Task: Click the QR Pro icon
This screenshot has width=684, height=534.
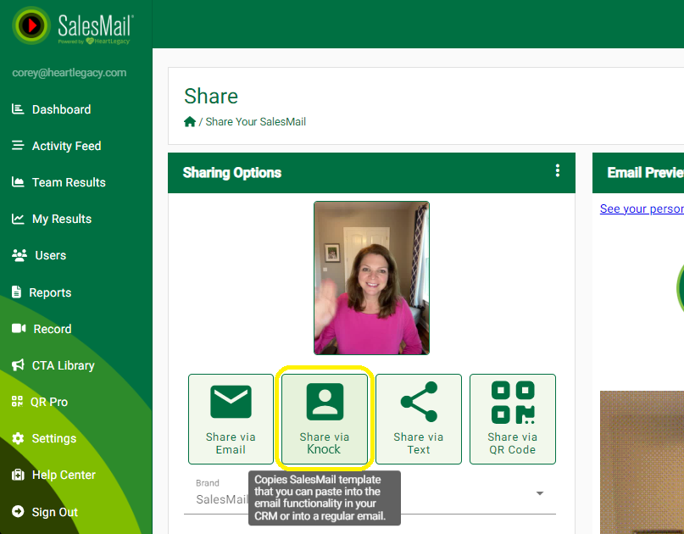Action: tap(18, 402)
